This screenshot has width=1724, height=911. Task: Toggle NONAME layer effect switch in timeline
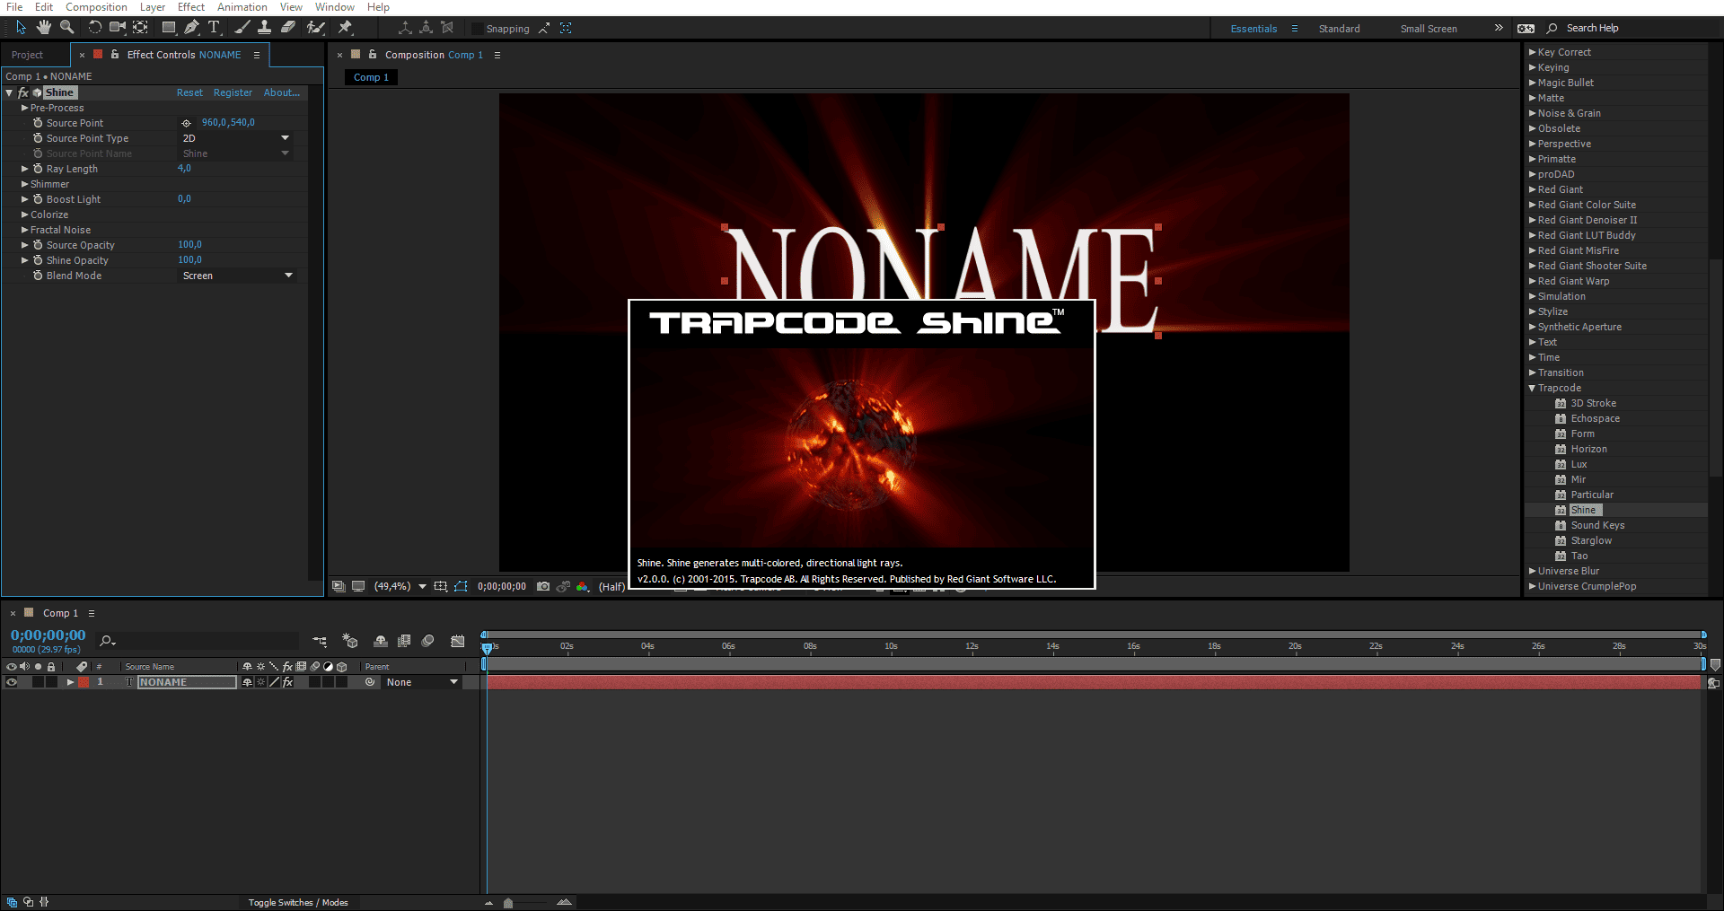coord(288,682)
